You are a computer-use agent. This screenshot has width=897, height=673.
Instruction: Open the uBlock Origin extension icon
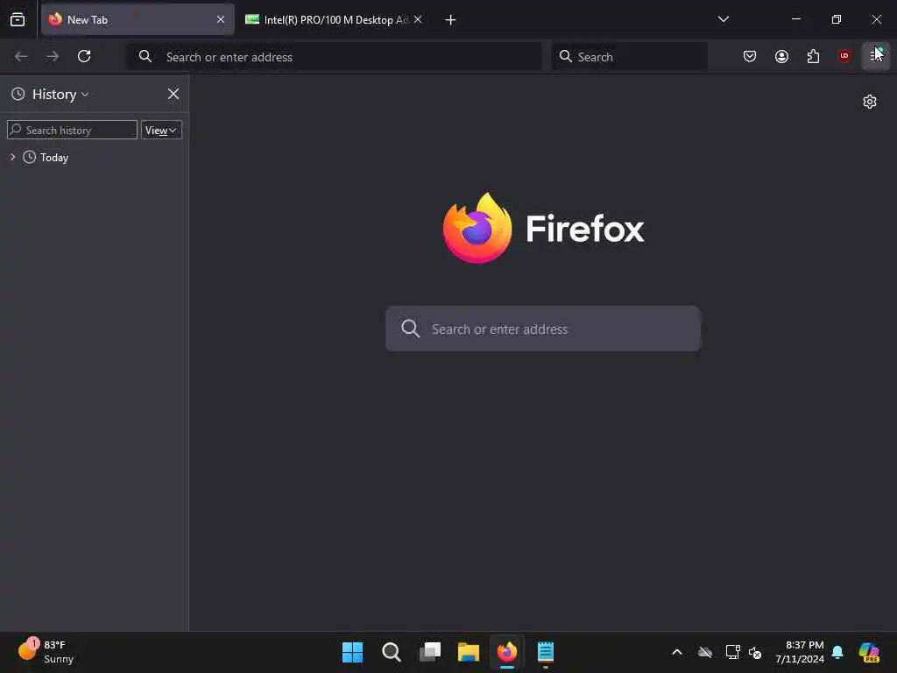(844, 56)
